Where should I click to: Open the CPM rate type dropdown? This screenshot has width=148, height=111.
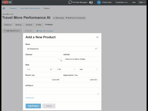pyautogui.click(x=66, y=69)
